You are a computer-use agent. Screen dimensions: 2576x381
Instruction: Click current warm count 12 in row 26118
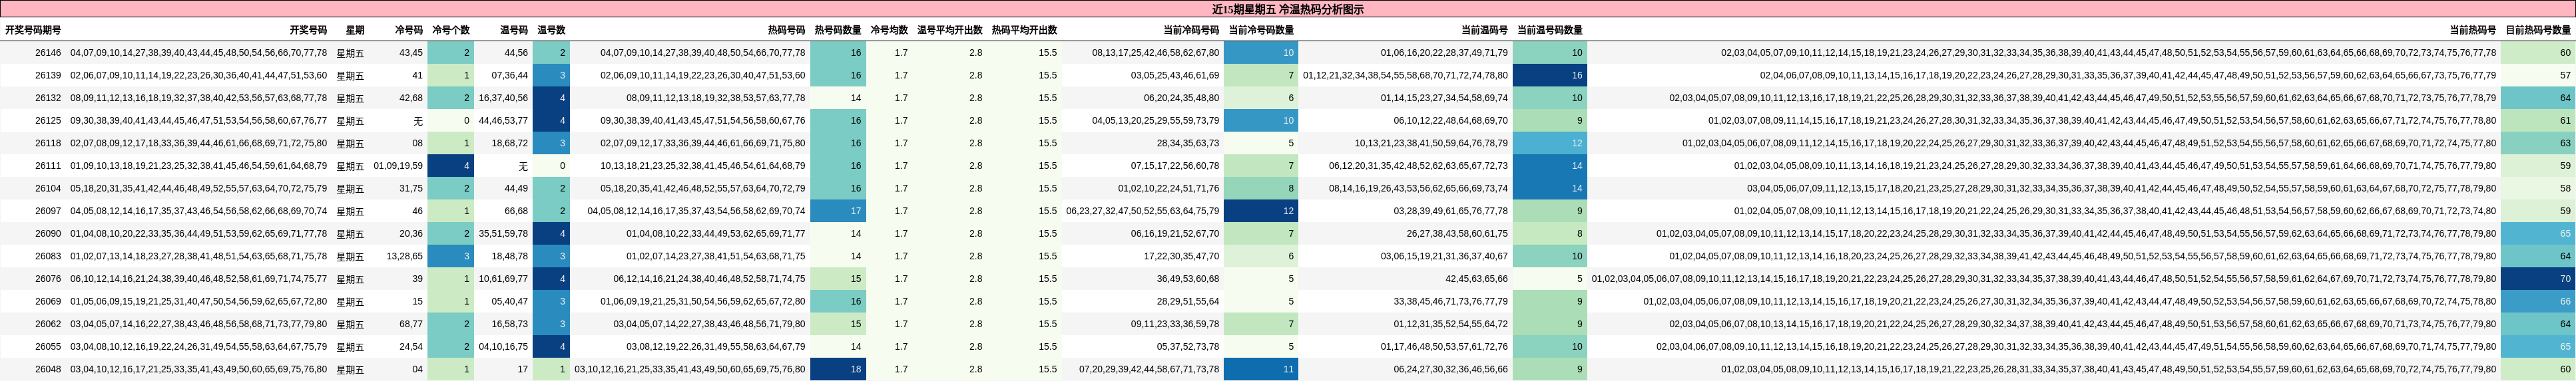click(1549, 144)
